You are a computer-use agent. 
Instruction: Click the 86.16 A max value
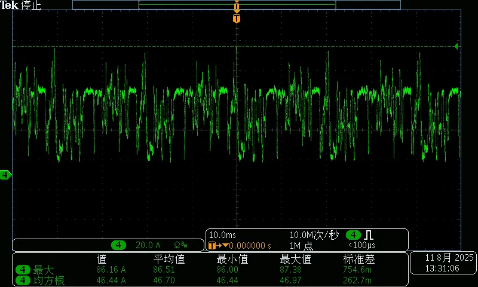tap(111, 270)
